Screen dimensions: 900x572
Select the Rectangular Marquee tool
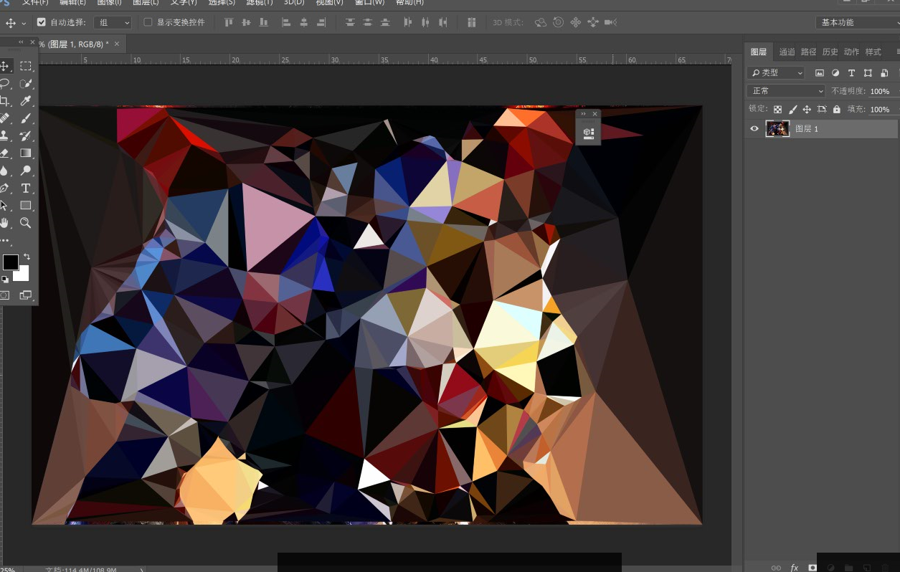tap(26, 66)
